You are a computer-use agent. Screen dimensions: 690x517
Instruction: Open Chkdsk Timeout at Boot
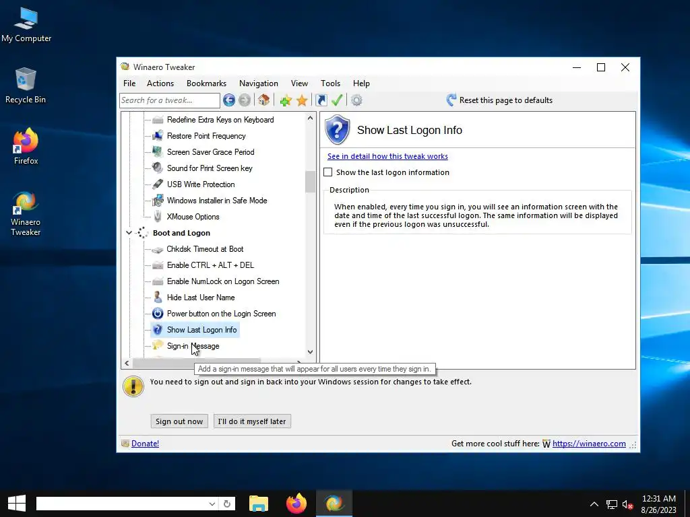click(205, 249)
